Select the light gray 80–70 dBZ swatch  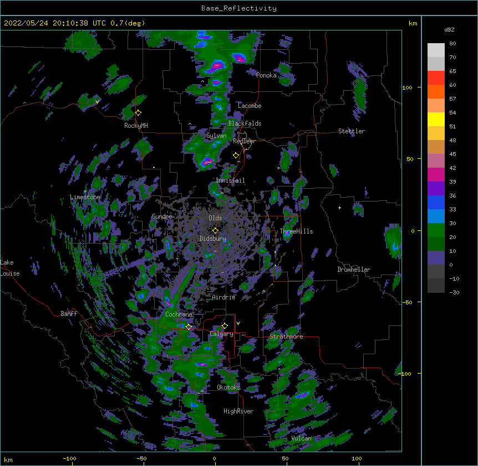coord(436,50)
